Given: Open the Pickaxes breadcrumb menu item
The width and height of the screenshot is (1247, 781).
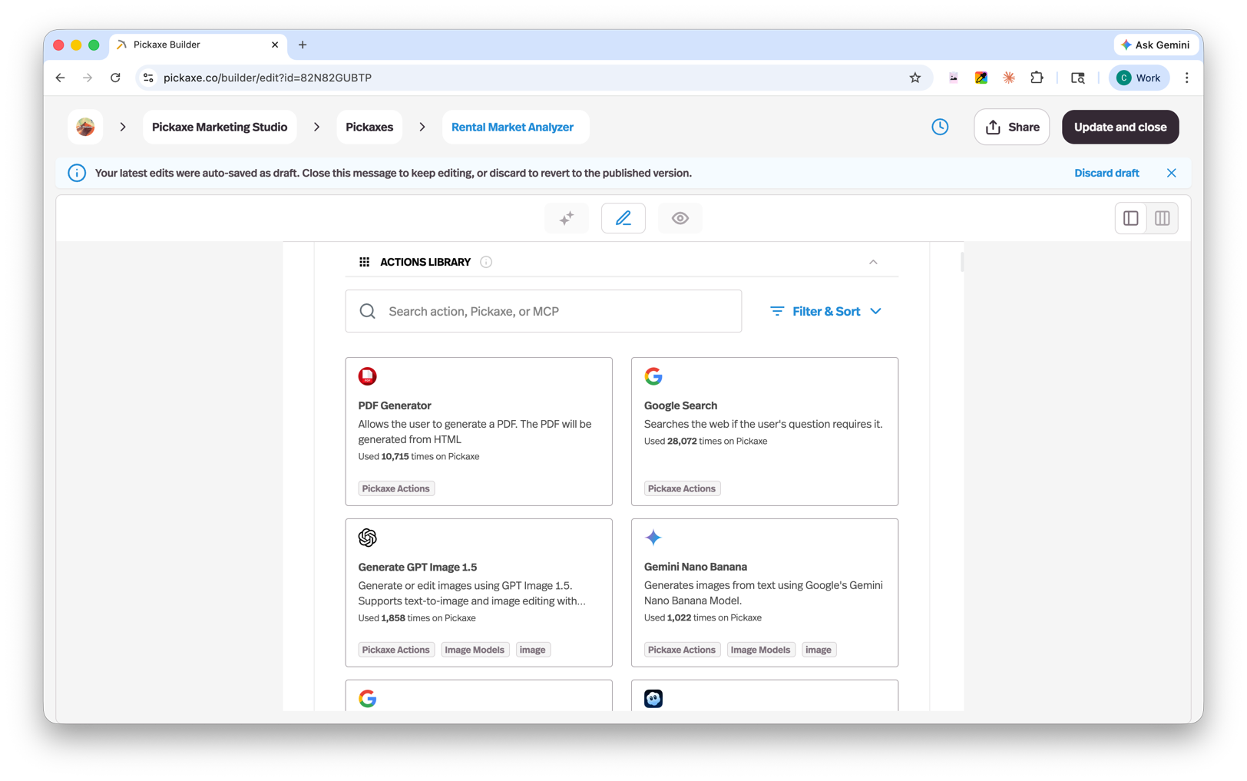Looking at the screenshot, I should tap(369, 127).
